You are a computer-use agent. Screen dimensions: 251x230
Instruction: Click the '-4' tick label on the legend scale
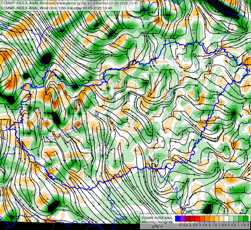(190, 225)
